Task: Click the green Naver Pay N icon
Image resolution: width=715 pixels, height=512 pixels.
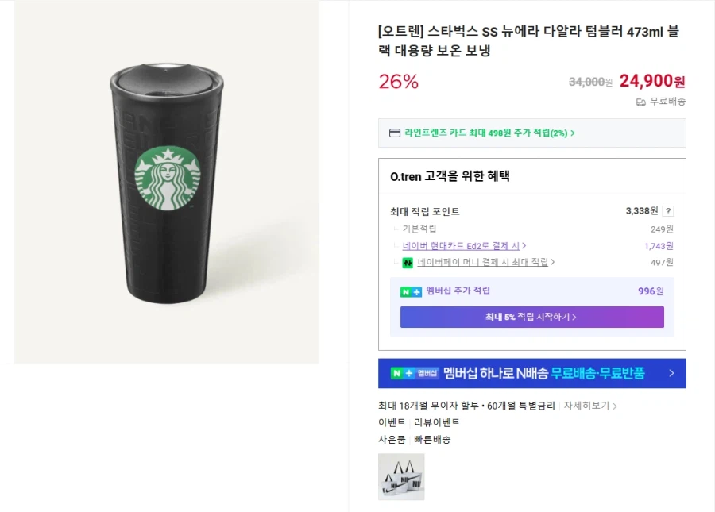Action: (x=406, y=261)
